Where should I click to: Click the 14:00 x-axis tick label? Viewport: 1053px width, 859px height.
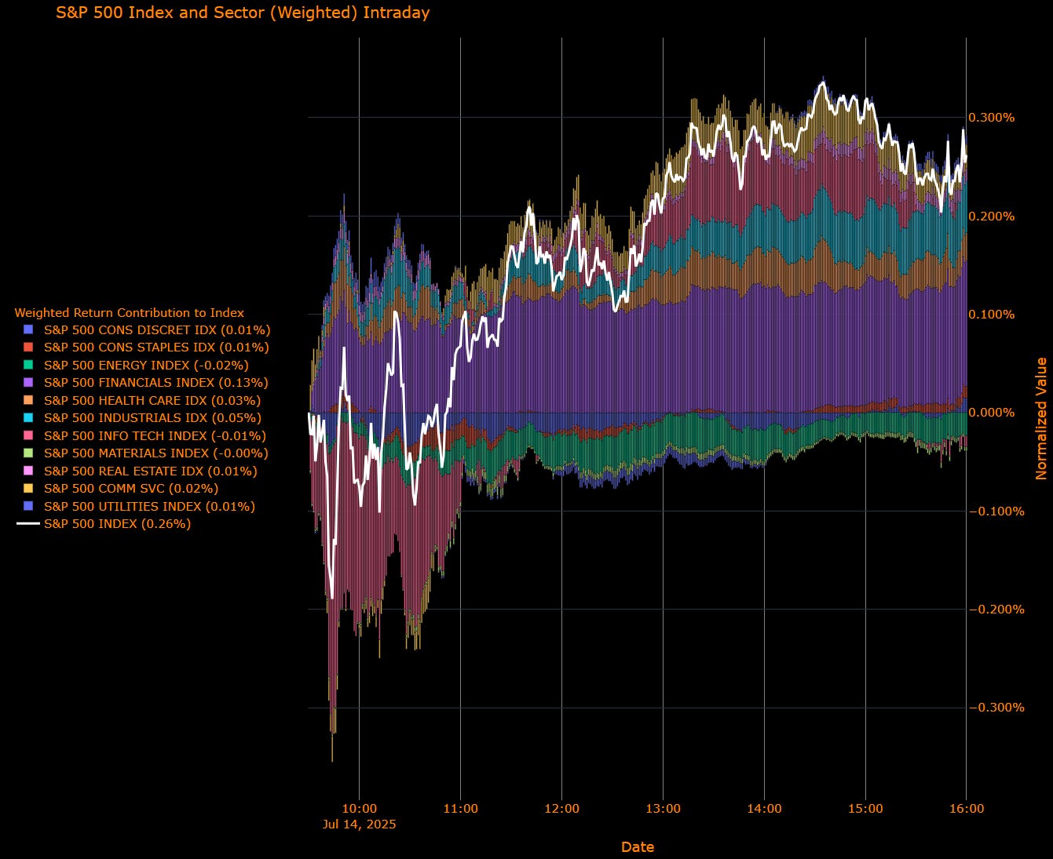764,809
